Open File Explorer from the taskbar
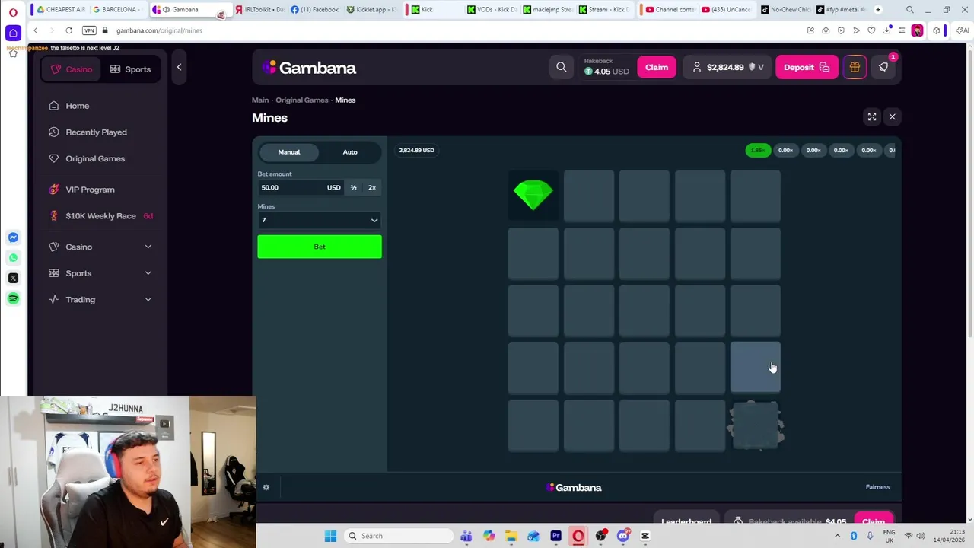974x548 pixels. (511, 536)
